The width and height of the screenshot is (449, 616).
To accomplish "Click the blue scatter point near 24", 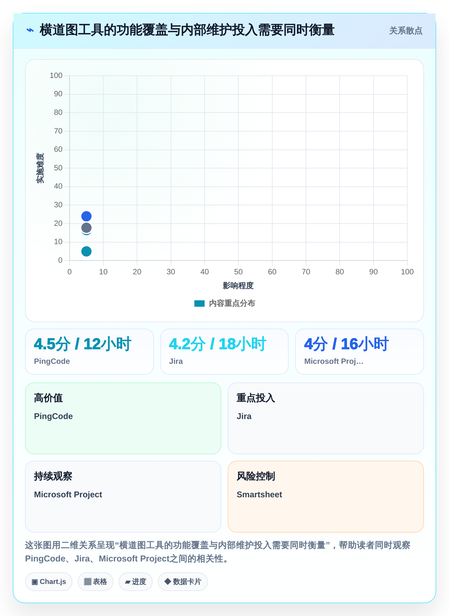I will (x=86, y=216).
